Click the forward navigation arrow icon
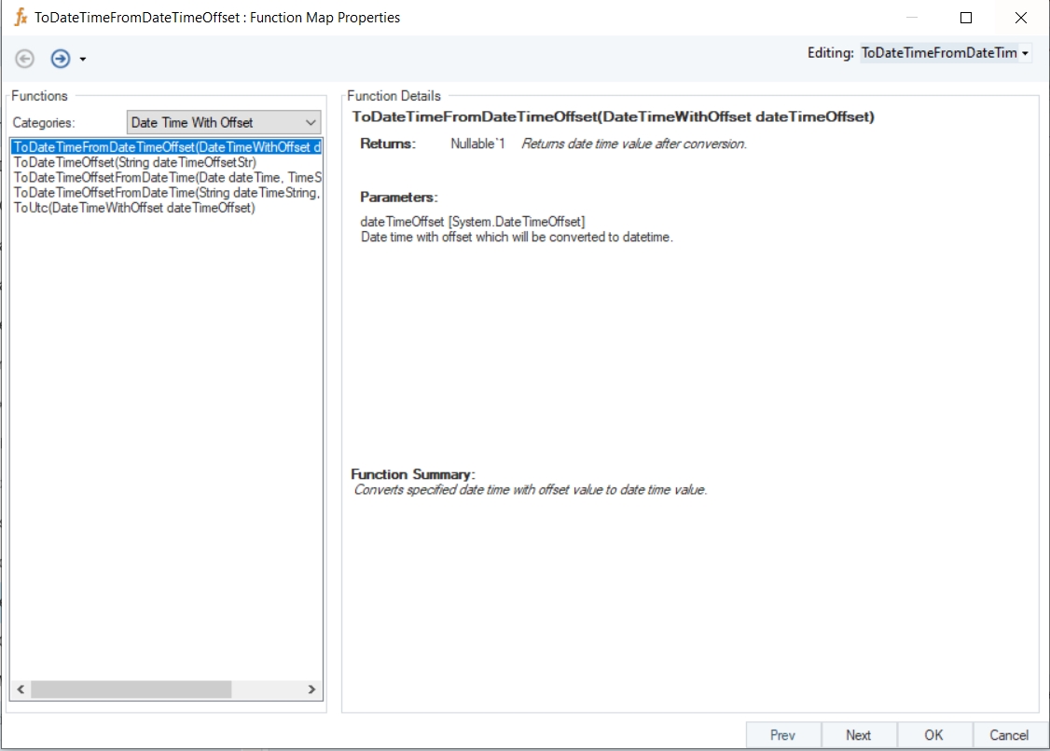The height and width of the screenshot is (751, 1050). tap(61, 59)
